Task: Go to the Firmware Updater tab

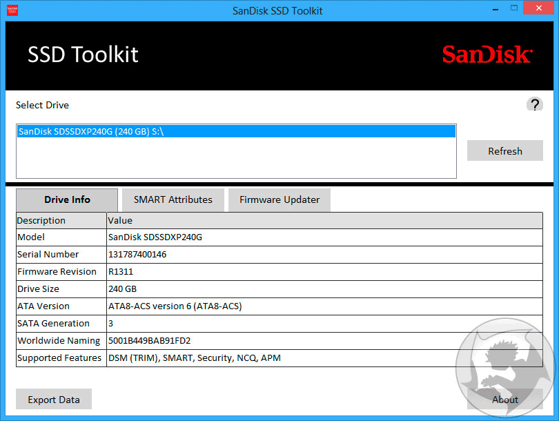Action: pyautogui.click(x=279, y=199)
